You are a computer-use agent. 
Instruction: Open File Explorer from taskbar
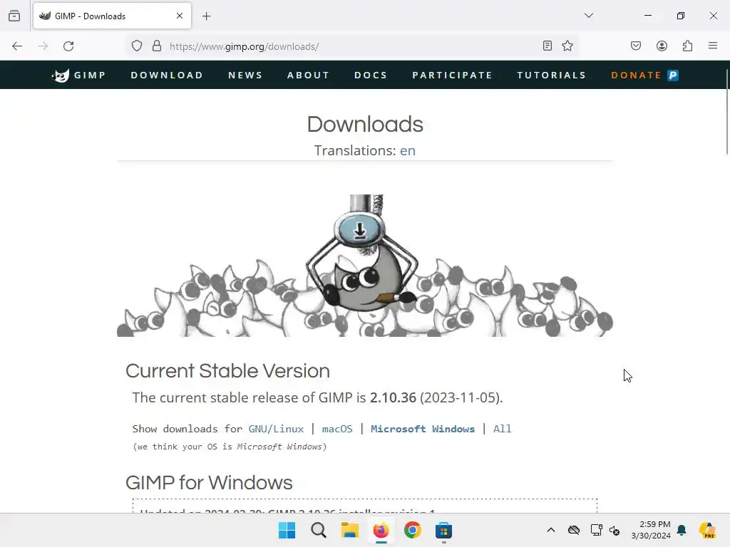[x=349, y=530]
